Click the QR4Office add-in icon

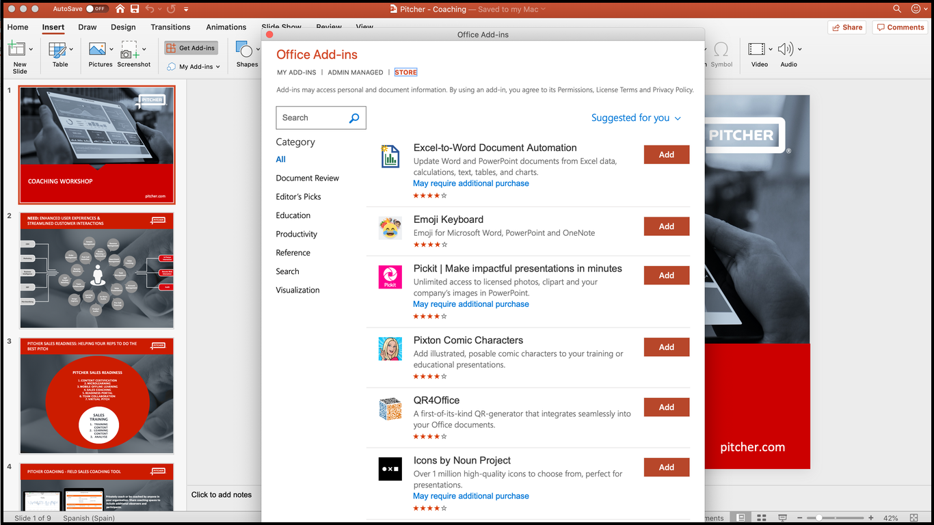(390, 409)
